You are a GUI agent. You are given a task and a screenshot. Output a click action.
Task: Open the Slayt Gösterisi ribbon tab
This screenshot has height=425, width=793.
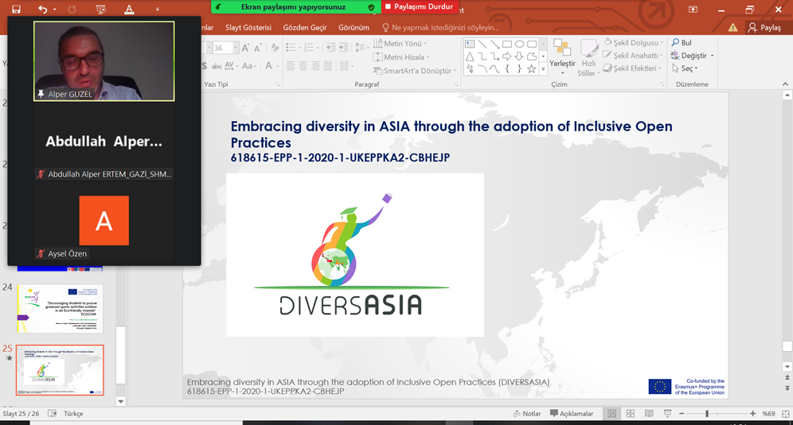[x=248, y=27]
